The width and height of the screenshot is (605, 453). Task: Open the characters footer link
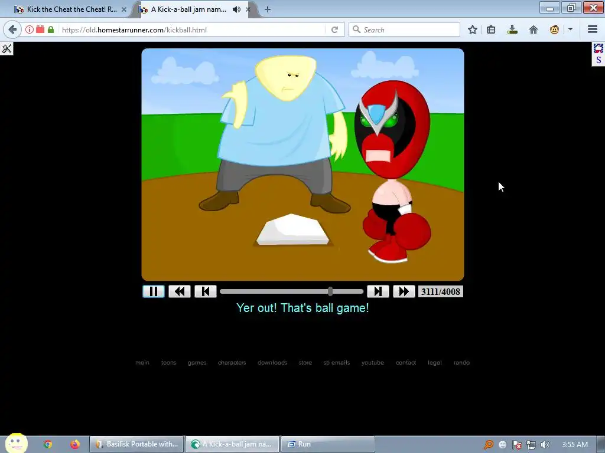pos(232,363)
